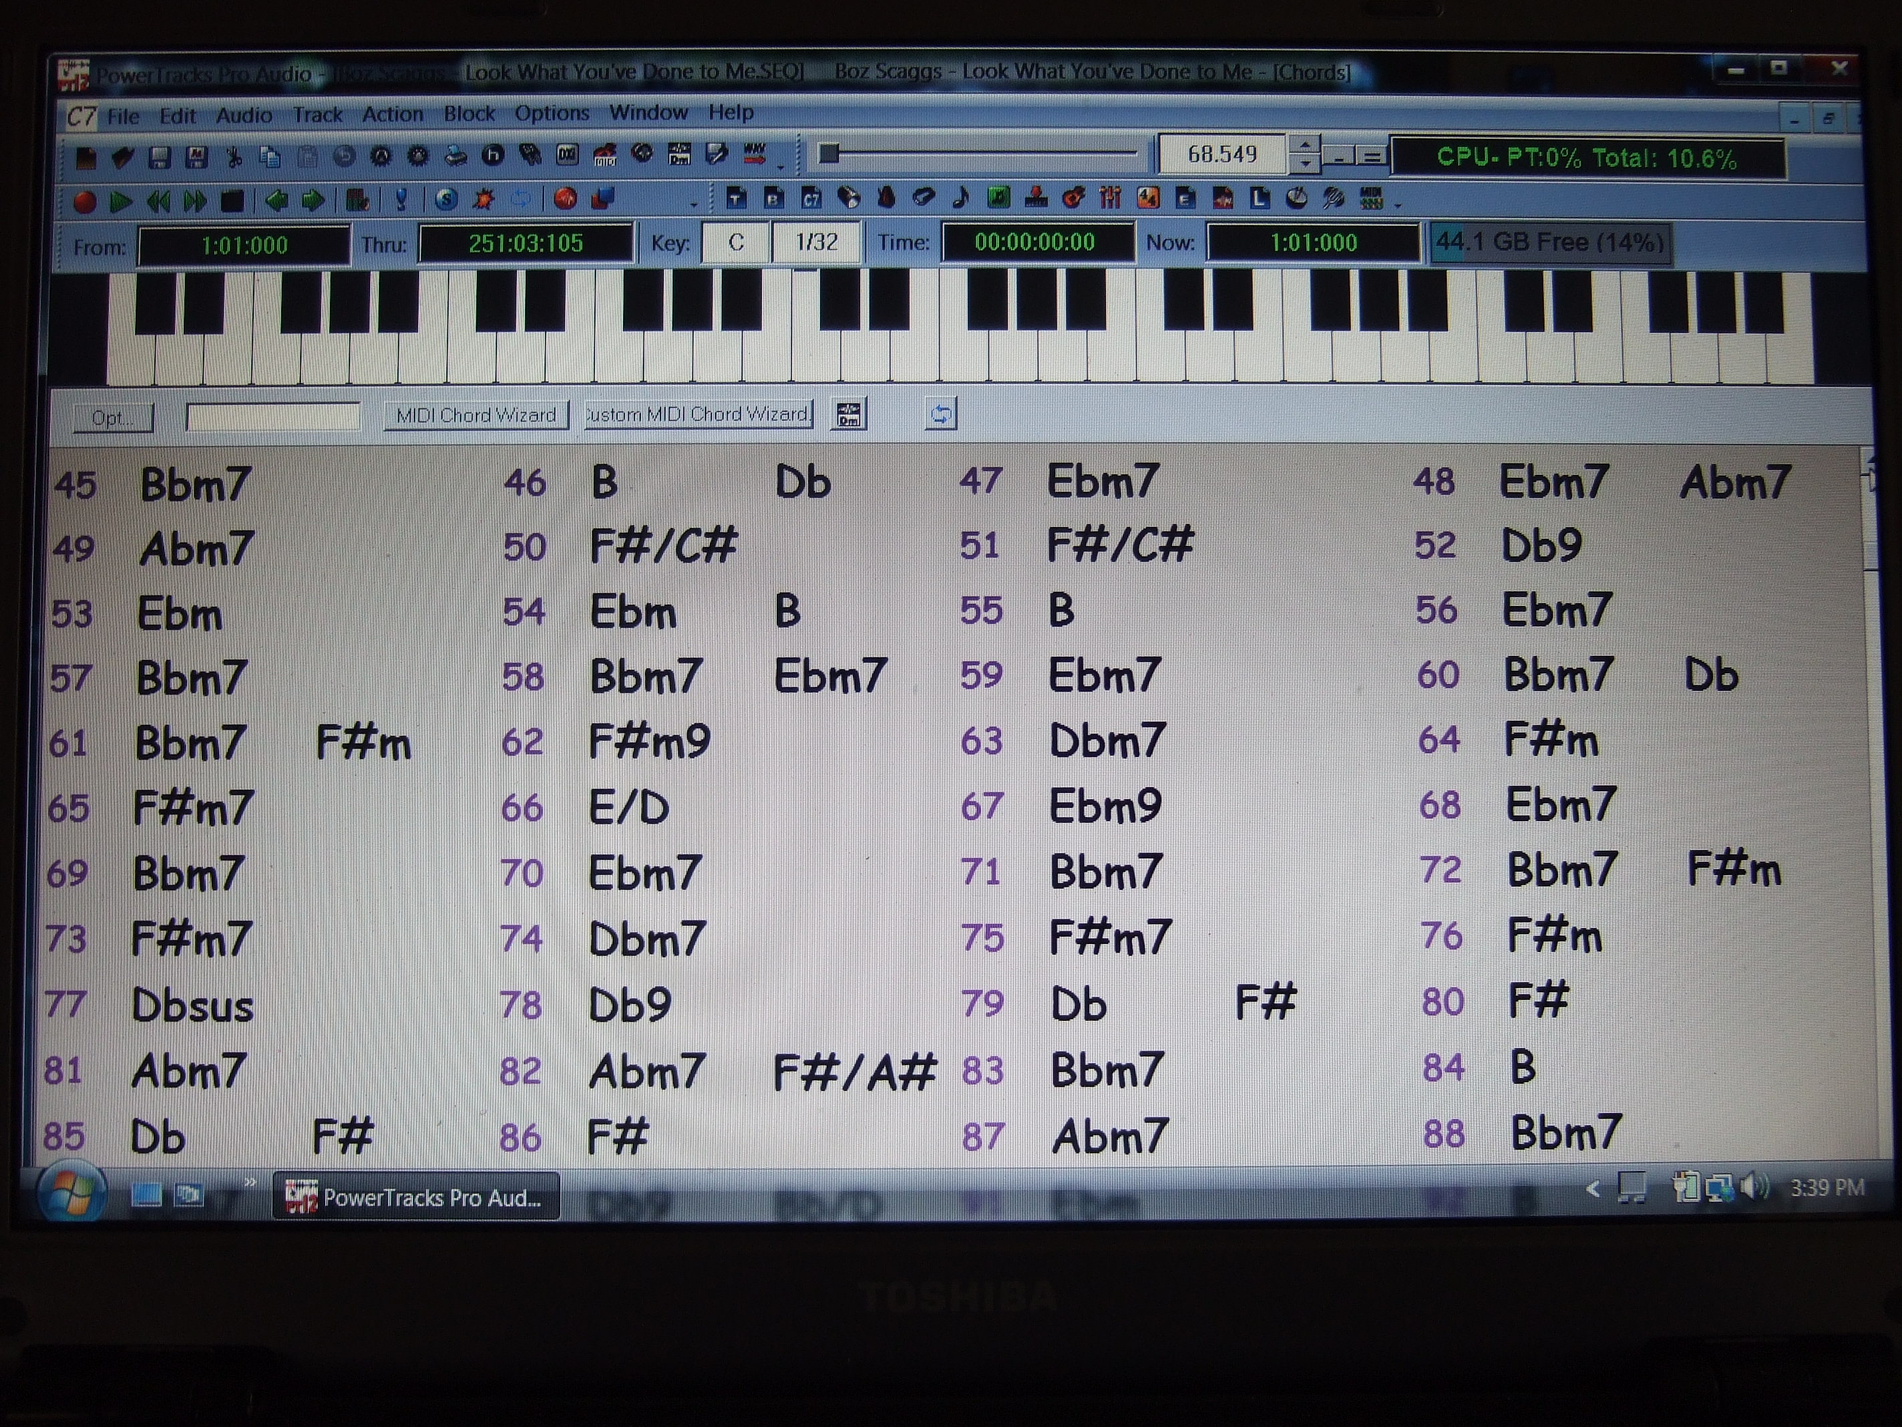
Task: Open the Chords window C7 icon
Action: pos(811,200)
